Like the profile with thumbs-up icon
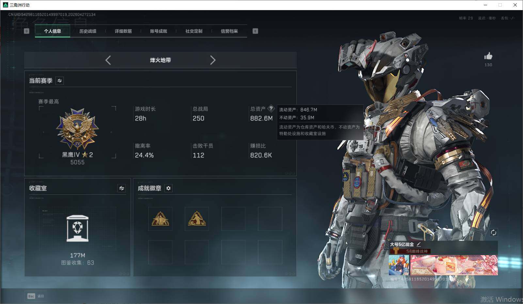Viewport: 523px width, 304px height. [x=488, y=56]
